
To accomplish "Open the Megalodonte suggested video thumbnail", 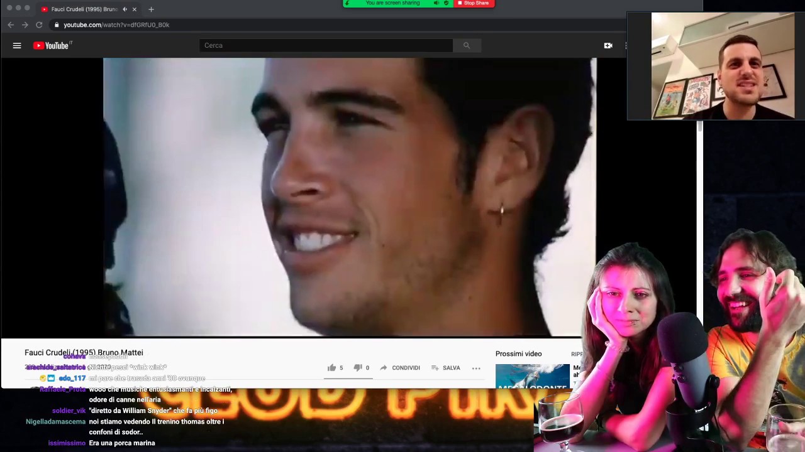I will pyautogui.click(x=533, y=376).
